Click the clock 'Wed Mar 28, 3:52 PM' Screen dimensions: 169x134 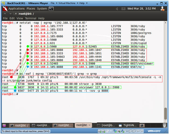click(x=142, y=9)
